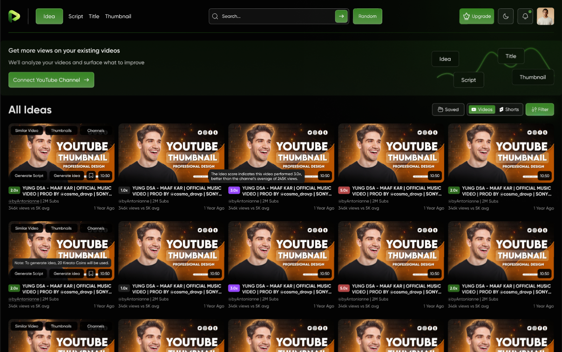The image size is (562, 352).
Task: Switch to Shorts view
Action: (x=509, y=109)
